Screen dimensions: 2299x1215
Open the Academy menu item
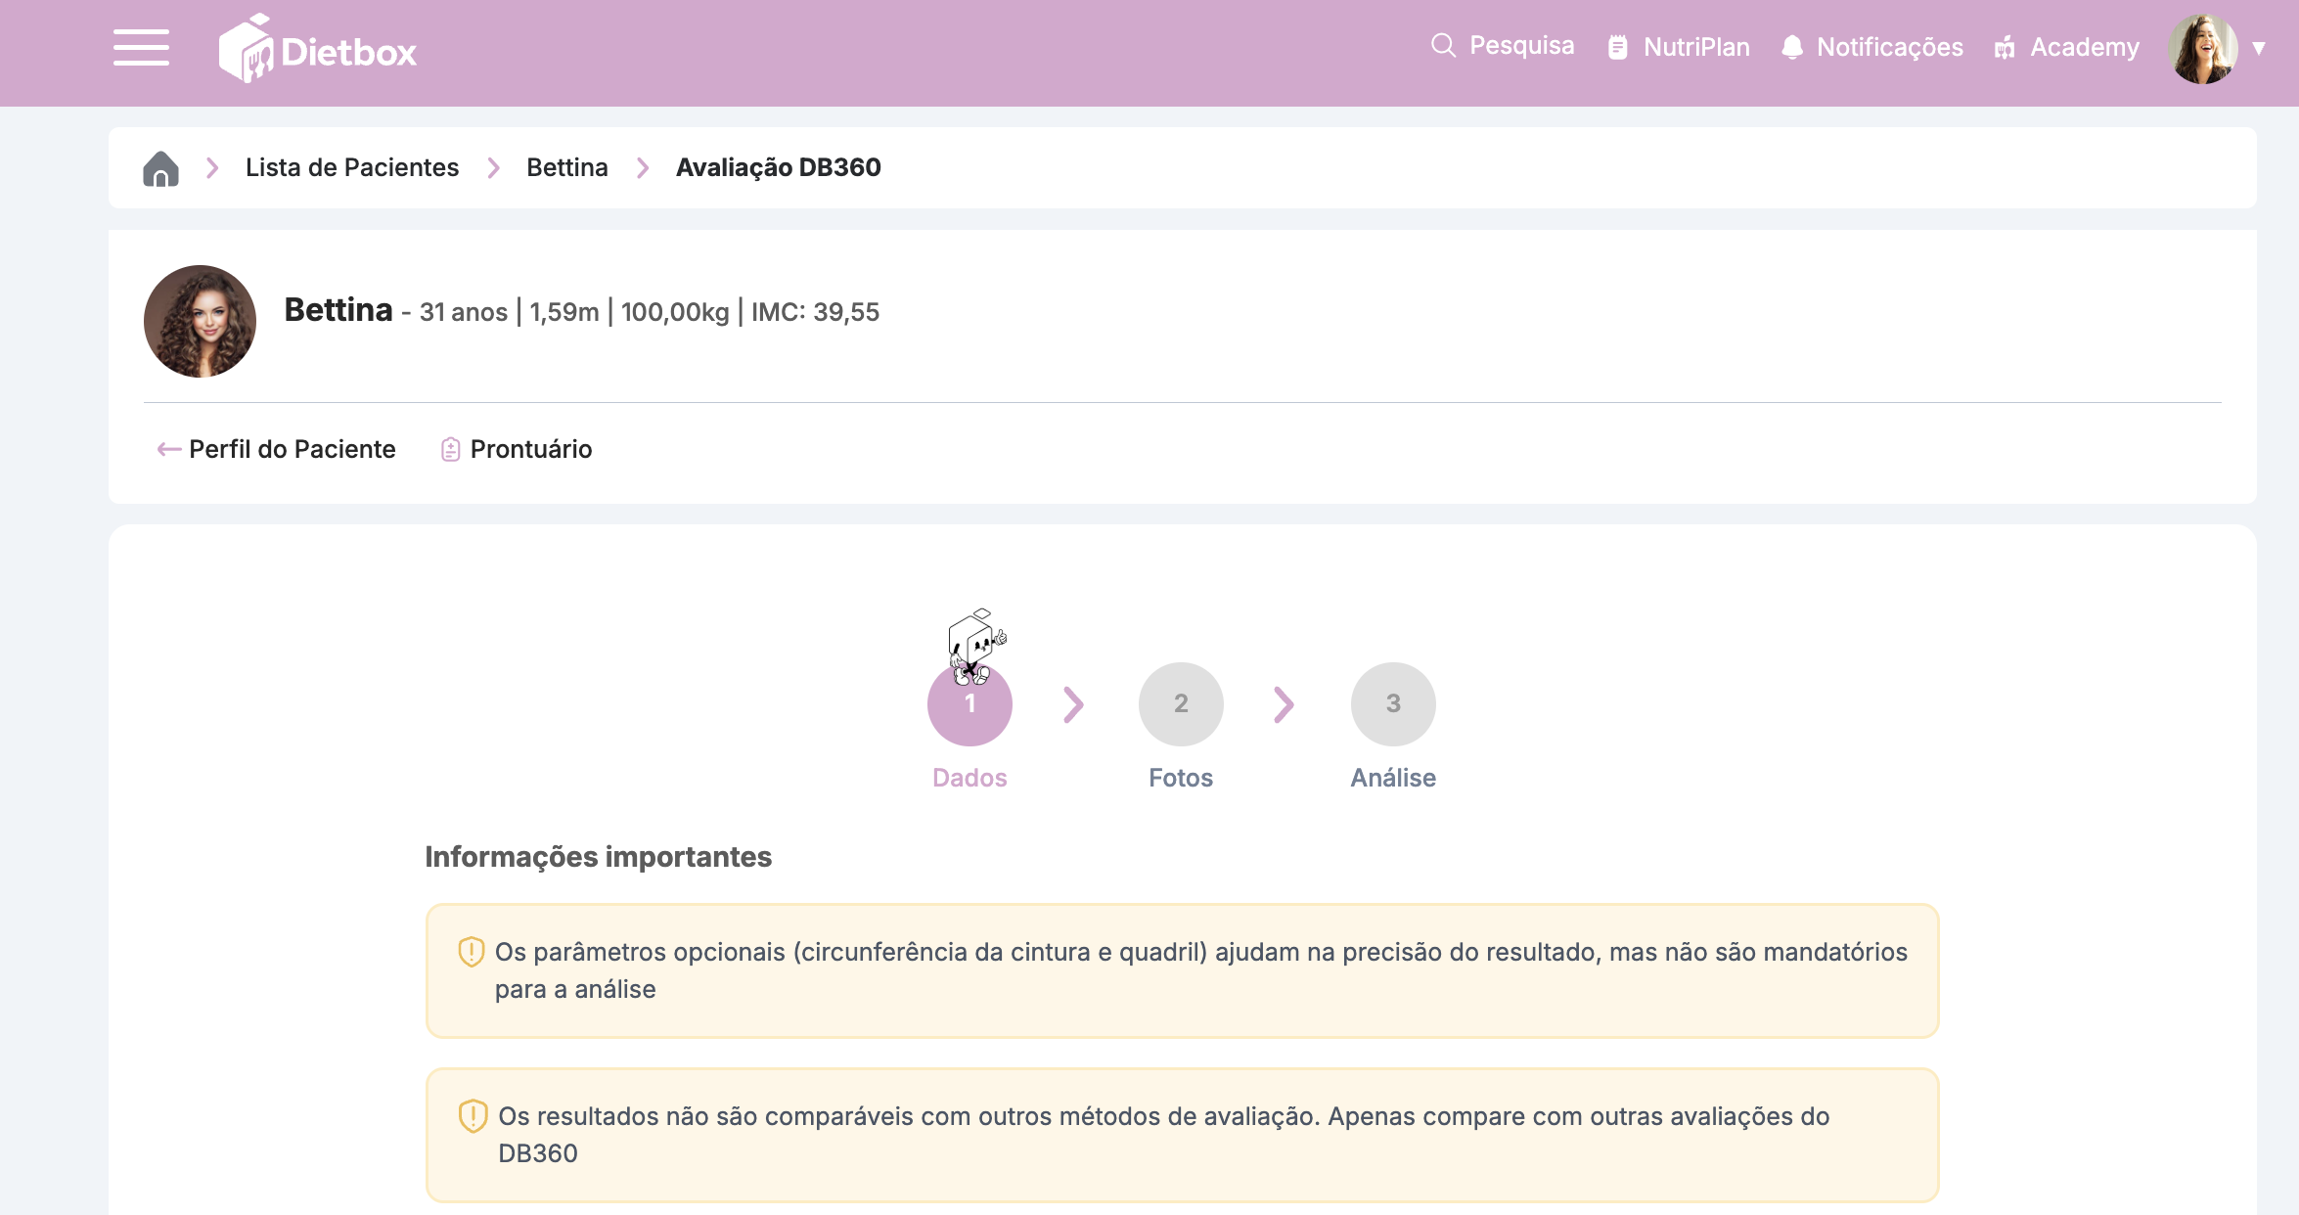point(2085,48)
